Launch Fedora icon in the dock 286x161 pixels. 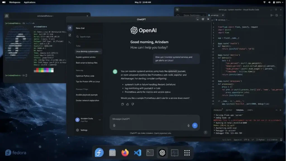[99, 153]
